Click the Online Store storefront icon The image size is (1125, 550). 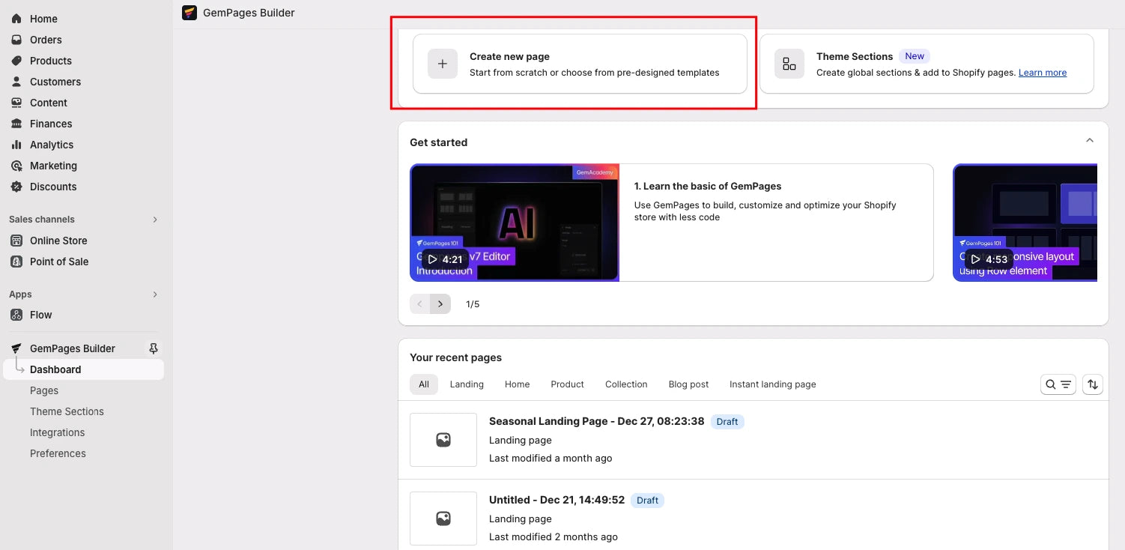16,241
